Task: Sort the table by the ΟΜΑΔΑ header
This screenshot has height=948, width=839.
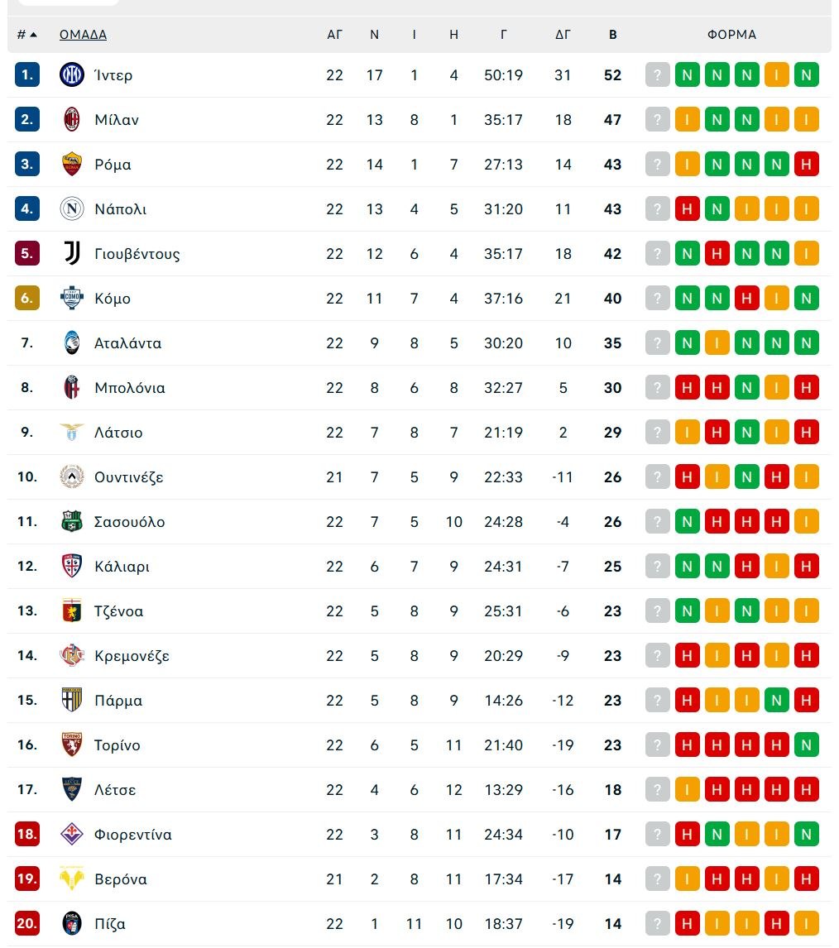Action: click(83, 35)
